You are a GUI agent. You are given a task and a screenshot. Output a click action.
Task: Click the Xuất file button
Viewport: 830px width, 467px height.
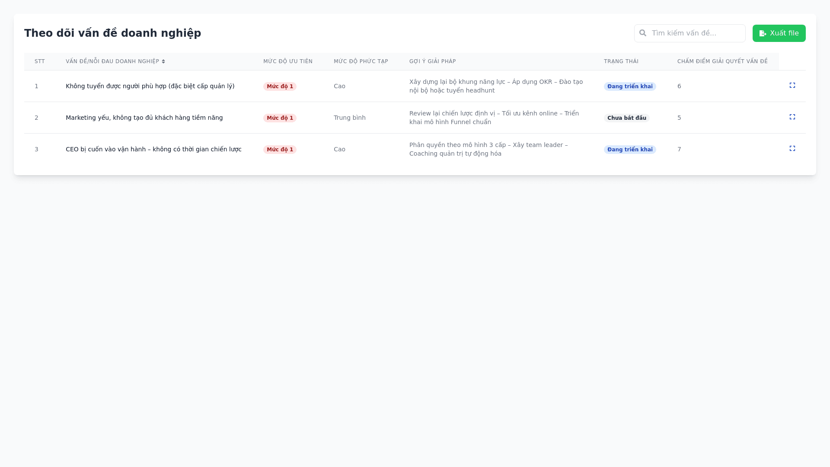[779, 33]
